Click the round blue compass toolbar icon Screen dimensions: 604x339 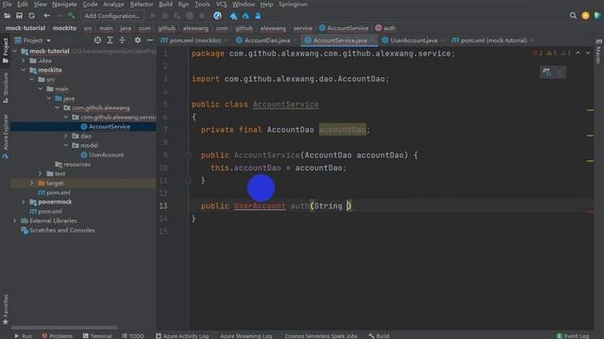pos(217,16)
